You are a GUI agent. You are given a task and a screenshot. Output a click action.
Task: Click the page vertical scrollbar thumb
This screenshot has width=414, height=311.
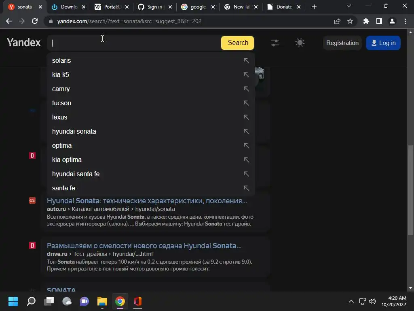410,190
